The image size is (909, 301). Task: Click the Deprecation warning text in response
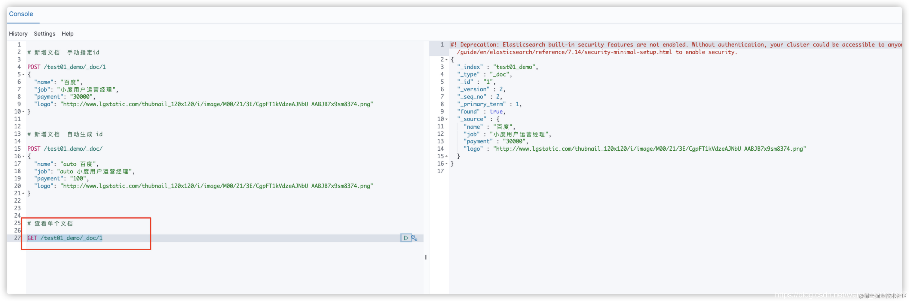[676, 48]
